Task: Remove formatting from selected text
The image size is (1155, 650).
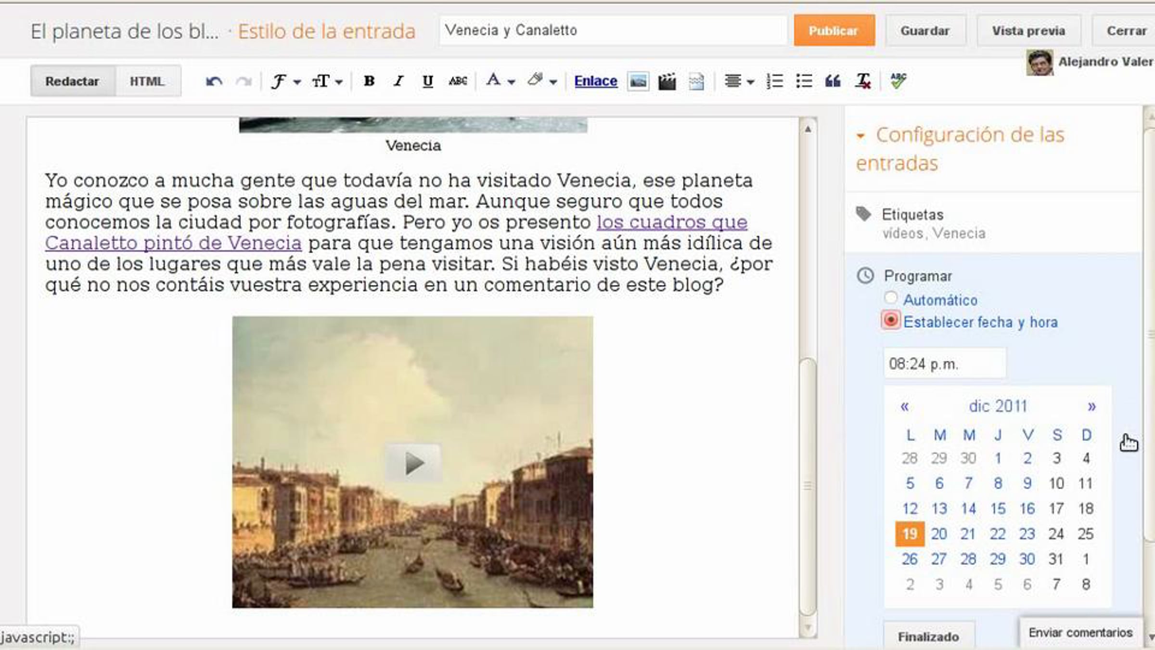Action: click(x=862, y=81)
